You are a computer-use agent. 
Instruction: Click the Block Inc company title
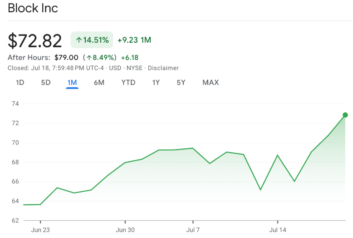(33, 8)
